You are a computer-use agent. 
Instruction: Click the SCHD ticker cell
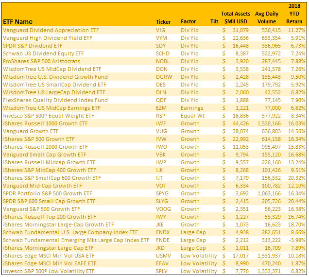(x=163, y=53)
